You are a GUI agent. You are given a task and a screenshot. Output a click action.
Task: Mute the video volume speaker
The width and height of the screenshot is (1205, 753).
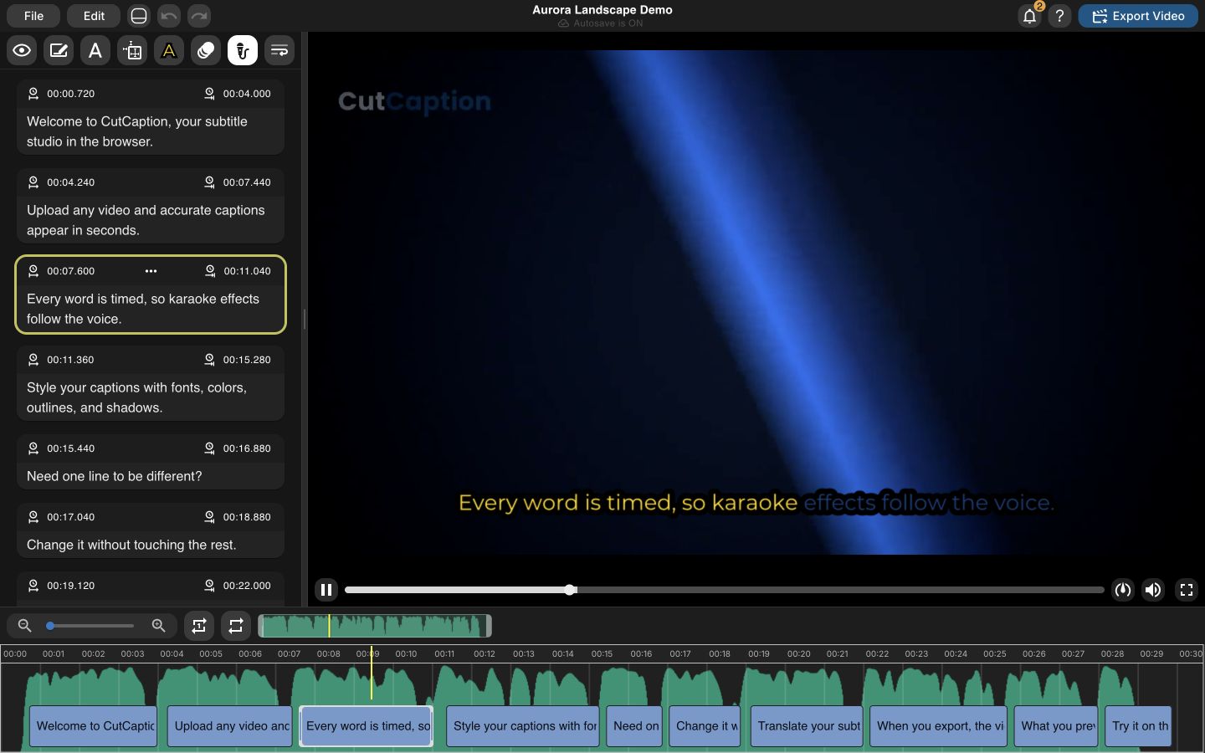pyautogui.click(x=1153, y=590)
